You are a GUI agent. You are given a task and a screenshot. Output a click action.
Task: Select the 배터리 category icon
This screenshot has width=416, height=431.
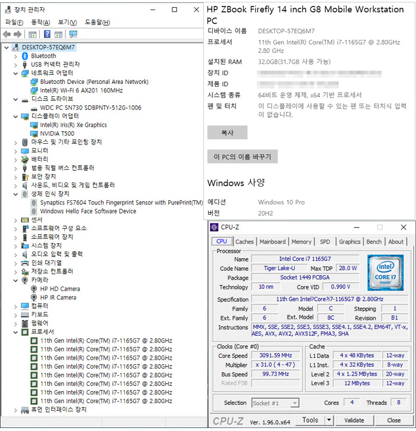(25, 159)
